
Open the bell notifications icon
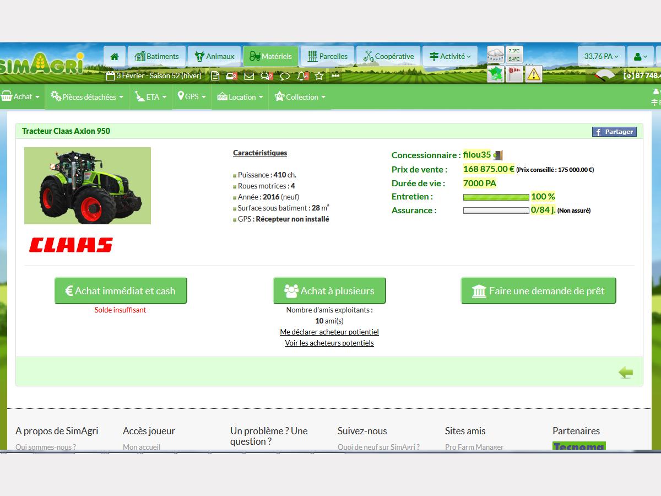coord(301,76)
